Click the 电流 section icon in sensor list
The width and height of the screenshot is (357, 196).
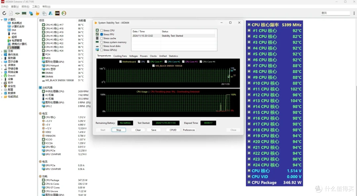[40, 161]
